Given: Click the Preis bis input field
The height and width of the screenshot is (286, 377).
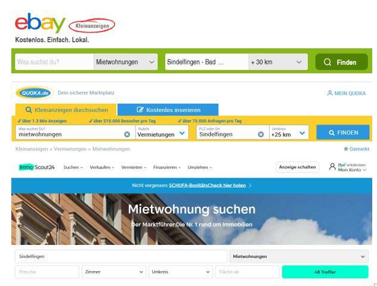Looking at the screenshot, I should (47, 272).
